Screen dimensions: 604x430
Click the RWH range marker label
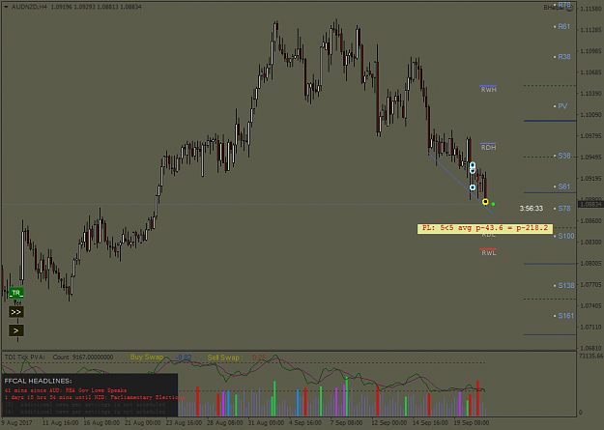tap(488, 90)
